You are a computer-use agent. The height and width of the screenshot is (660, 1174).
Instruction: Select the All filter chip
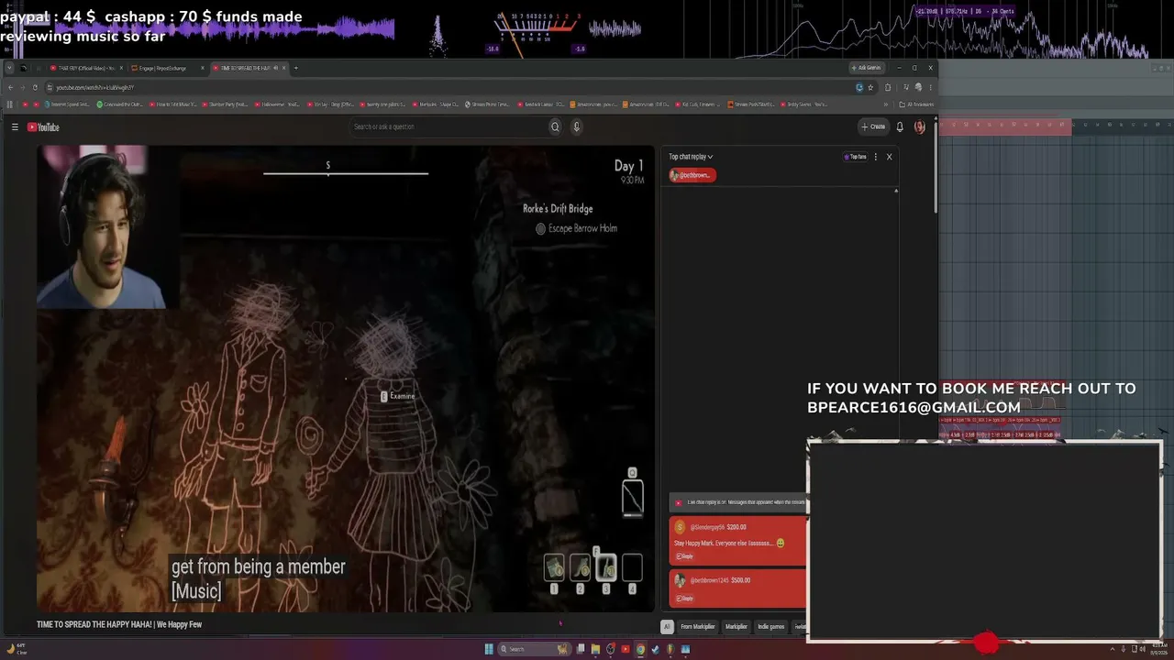coord(667,627)
